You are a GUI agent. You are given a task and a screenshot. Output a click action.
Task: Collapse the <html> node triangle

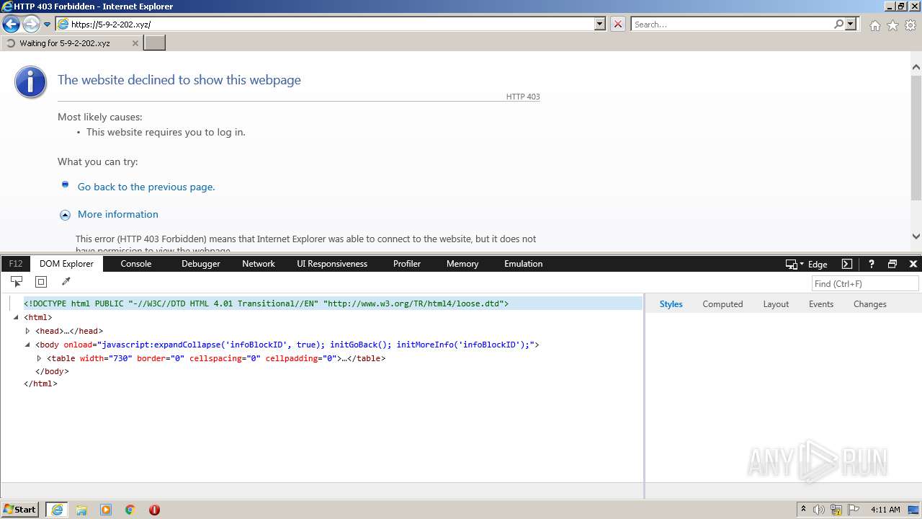[x=16, y=318]
